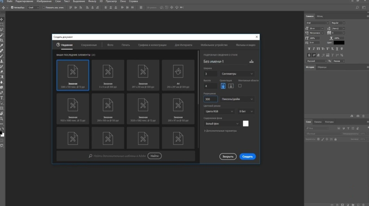Open the Пикселы/дюйм resolution units dropdown
Viewport: 369px width, 206px height.
point(237,99)
